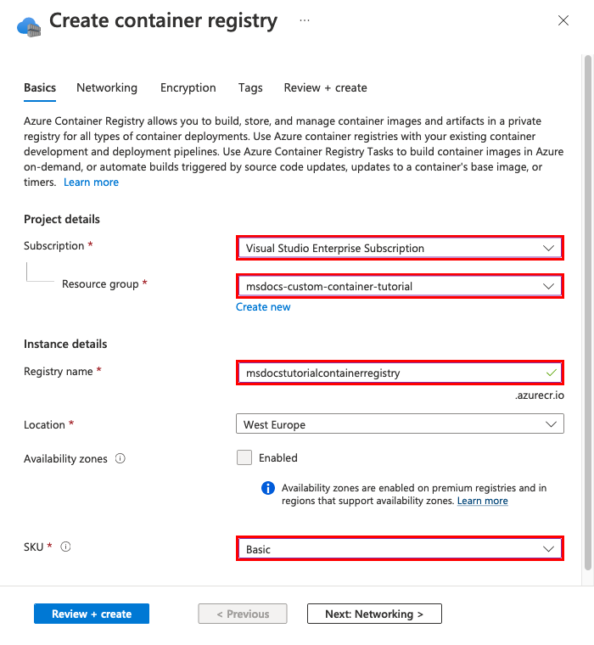Click the Review + create button
Viewport: 594px width, 645px height.
(92, 614)
